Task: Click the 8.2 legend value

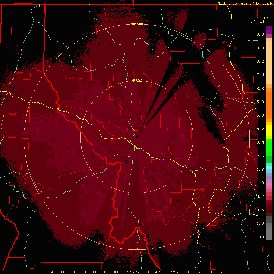Action: (260, 61)
